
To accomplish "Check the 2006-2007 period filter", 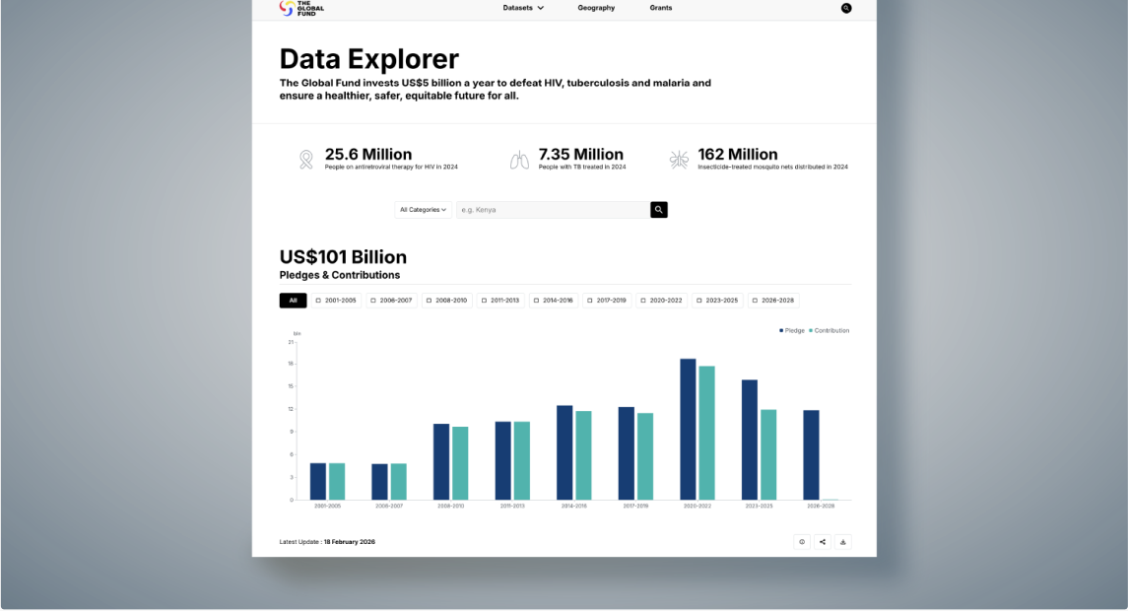I will [x=391, y=301].
